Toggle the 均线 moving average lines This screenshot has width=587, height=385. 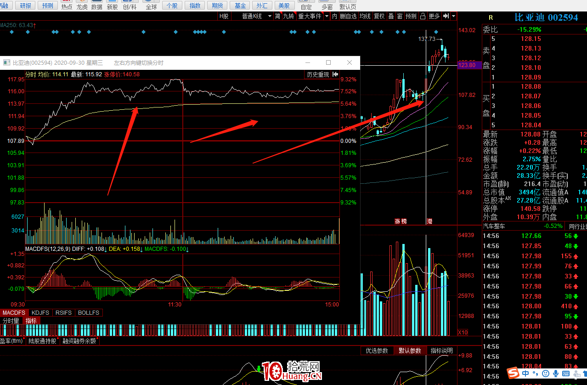365,16
